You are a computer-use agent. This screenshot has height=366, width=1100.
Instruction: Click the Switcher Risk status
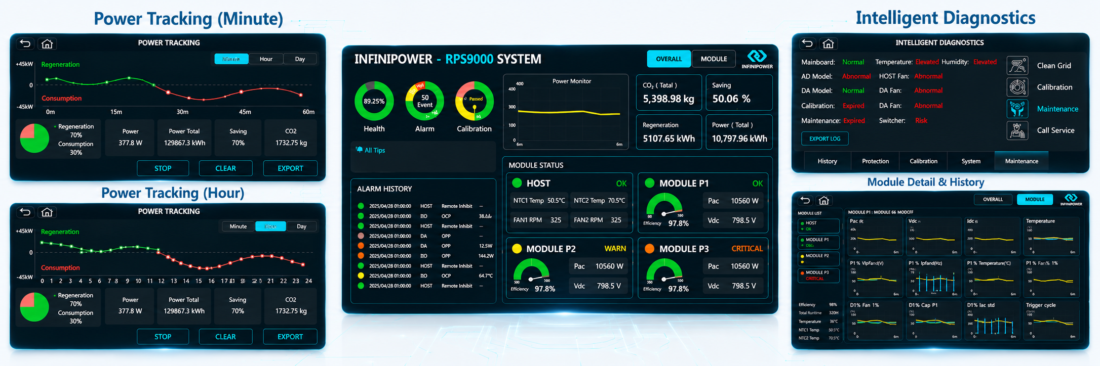[921, 120]
